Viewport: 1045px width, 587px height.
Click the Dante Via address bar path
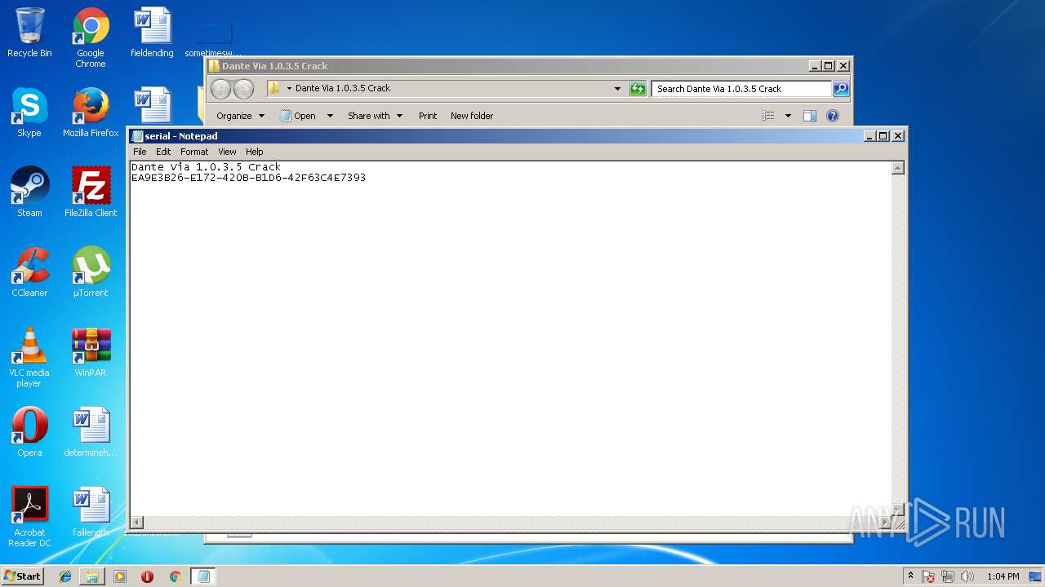(x=343, y=88)
